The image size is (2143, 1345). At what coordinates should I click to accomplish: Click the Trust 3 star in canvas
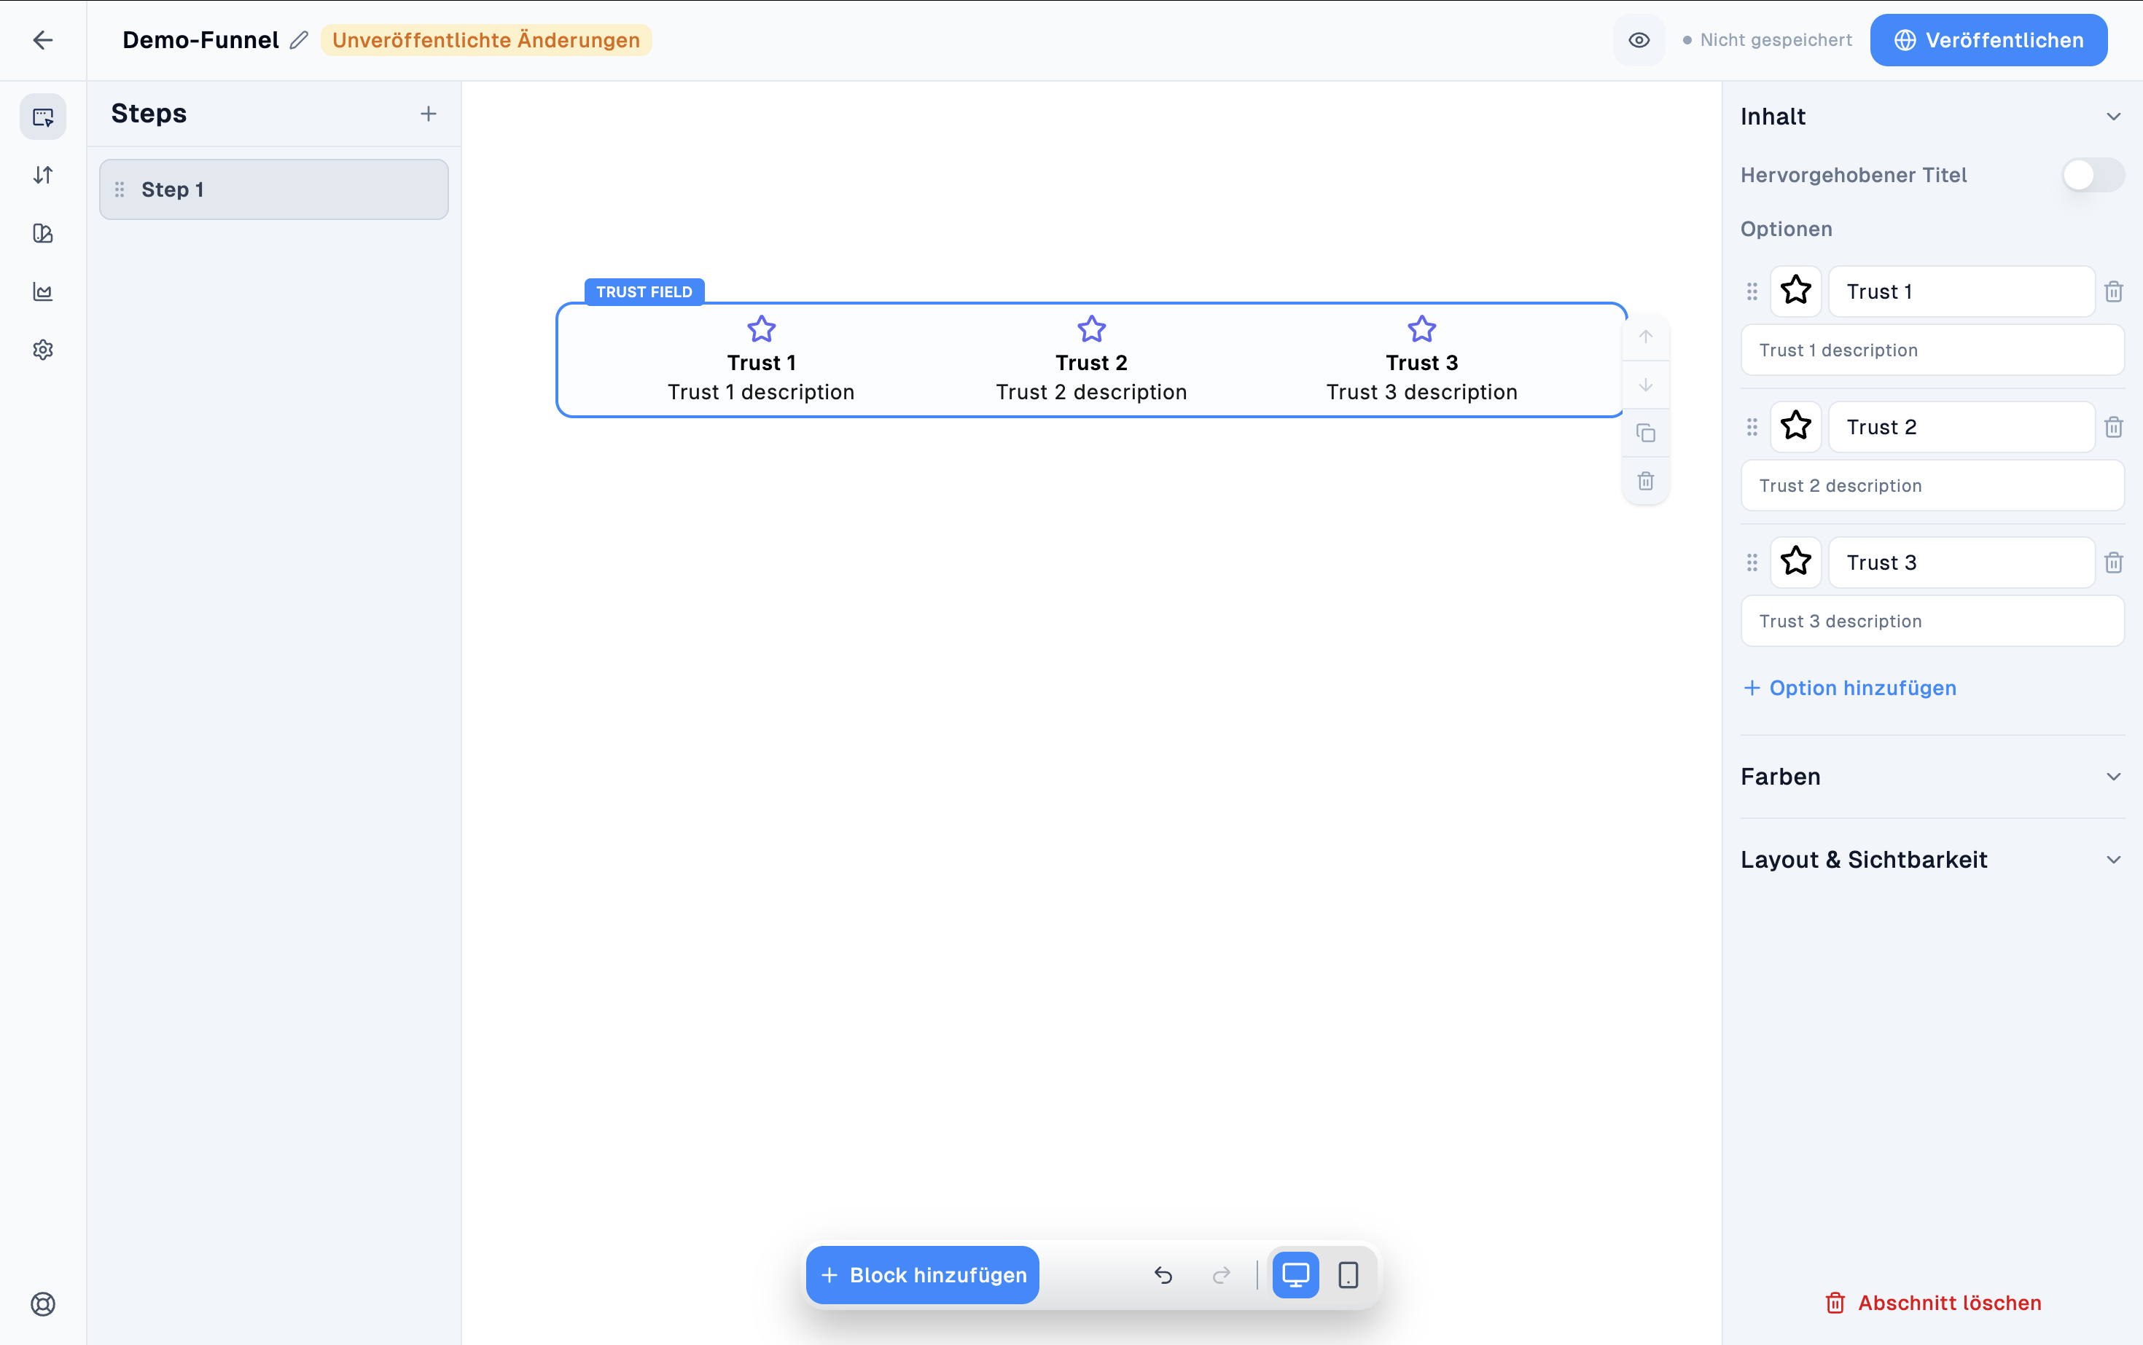point(1421,329)
